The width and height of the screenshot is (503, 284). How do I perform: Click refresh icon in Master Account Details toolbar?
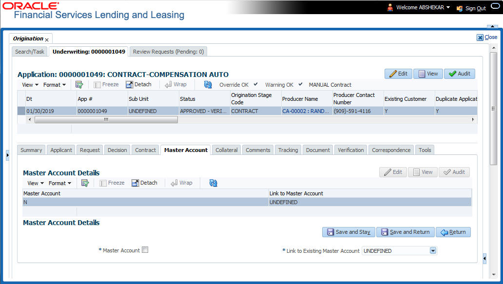coord(213,183)
